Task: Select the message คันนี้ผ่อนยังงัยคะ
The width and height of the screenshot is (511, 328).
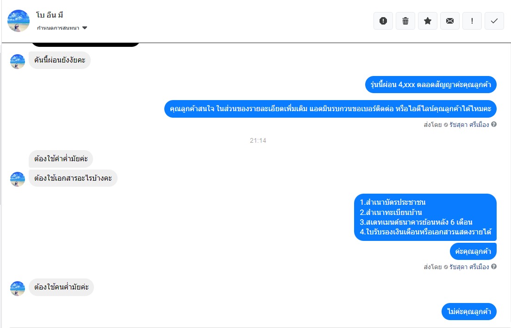Action: [60, 60]
